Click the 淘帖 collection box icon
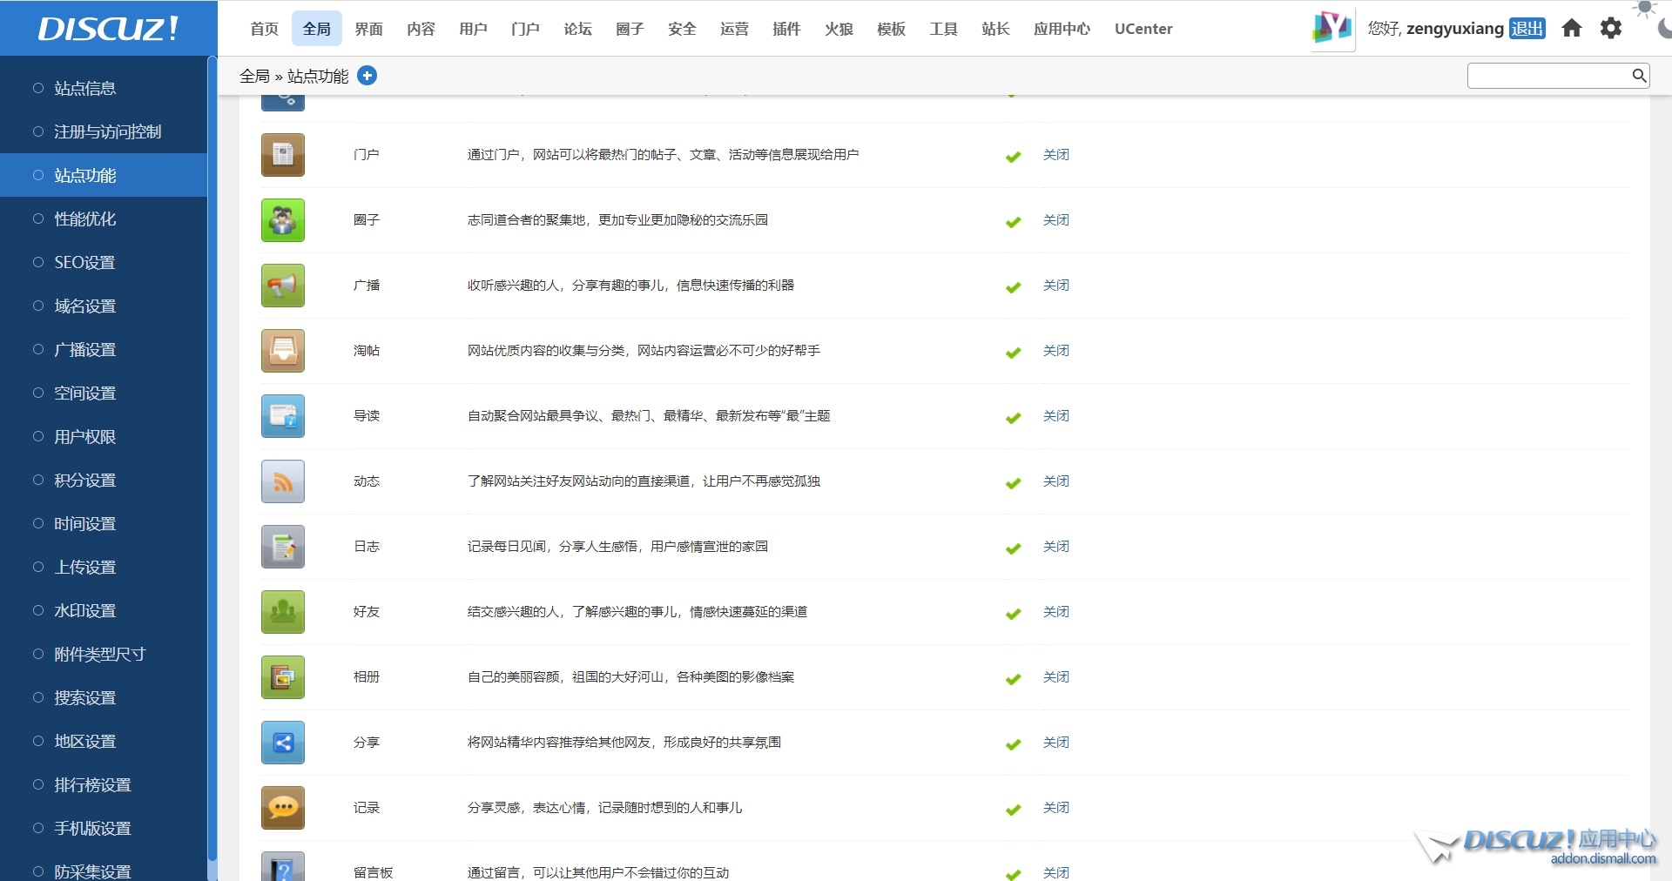The height and width of the screenshot is (881, 1672). point(282,351)
